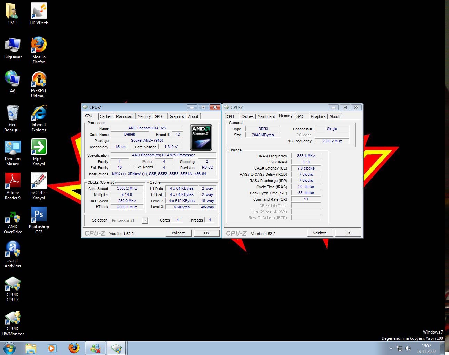
Task: Click the volume speaker tray icon
Action: tap(408, 348)
